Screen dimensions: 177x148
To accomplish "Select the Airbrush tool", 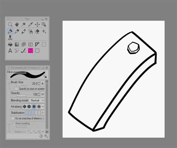I will [30, 31].
